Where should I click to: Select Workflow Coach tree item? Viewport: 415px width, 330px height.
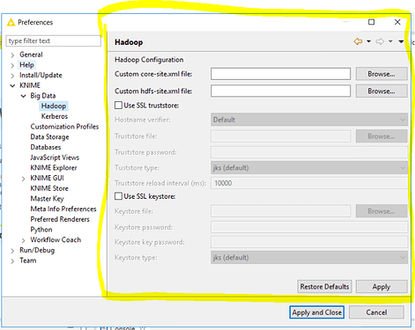point(56,239)
